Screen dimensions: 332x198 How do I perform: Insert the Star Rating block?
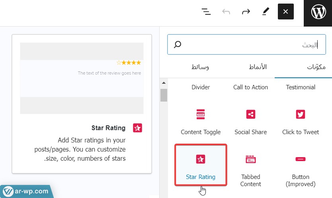coord(201,165)
